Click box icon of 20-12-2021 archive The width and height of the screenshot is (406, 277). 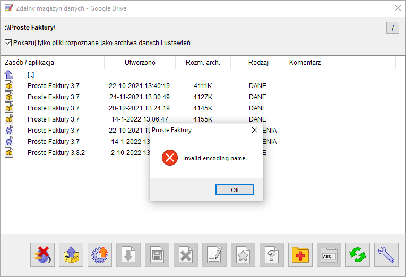(x=9, y=108)
